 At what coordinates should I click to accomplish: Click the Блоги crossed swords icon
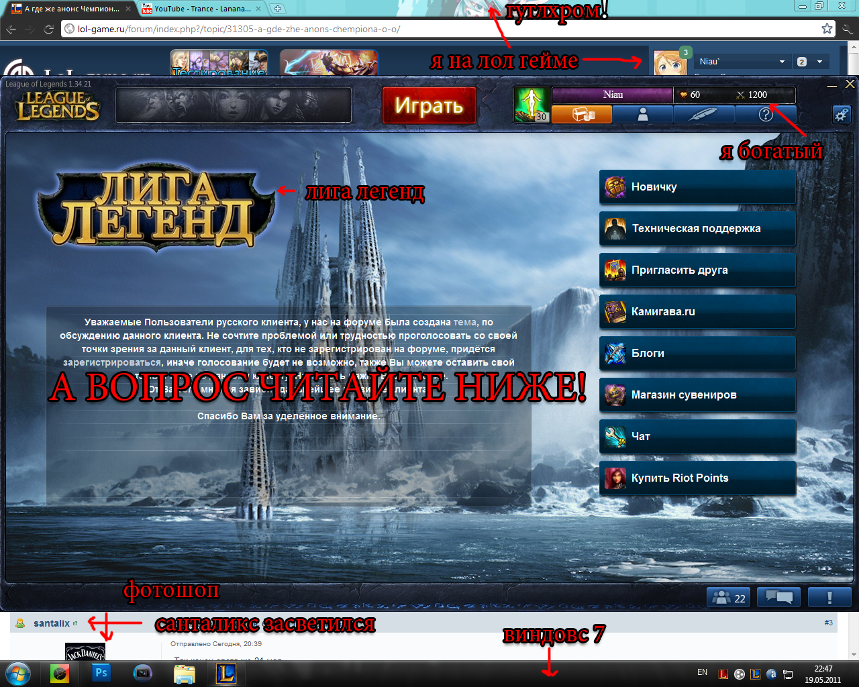(615, 354)
